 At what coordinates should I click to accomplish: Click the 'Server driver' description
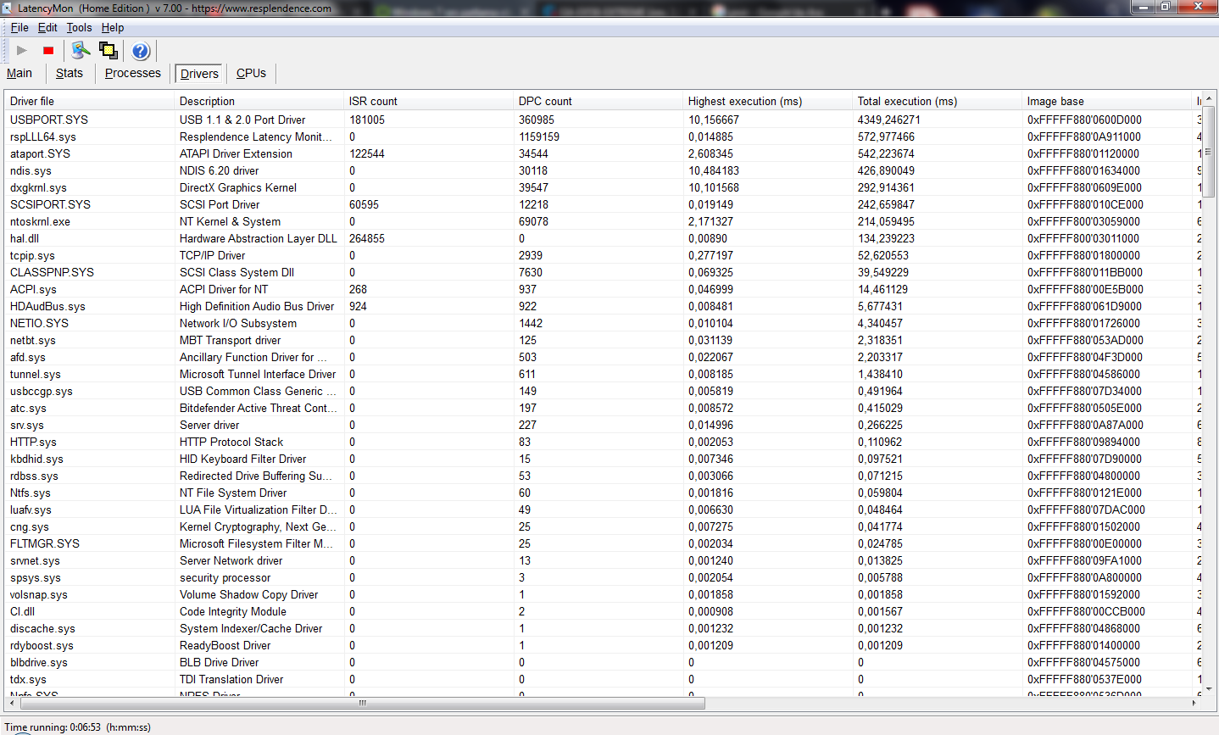coord(209,425)
